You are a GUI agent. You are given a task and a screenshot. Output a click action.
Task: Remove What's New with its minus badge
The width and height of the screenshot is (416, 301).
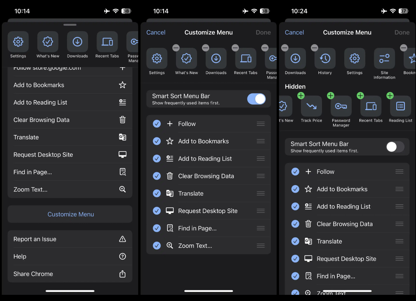pyautogui.click(x=176, y=48)
